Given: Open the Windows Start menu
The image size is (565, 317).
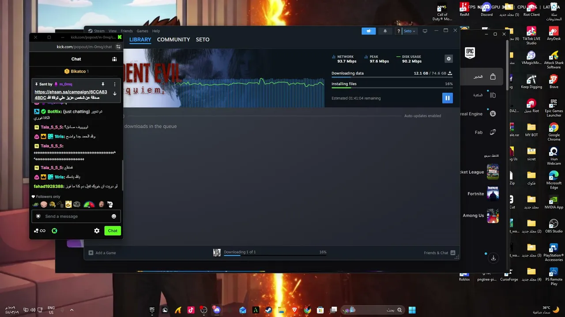Looking at the screenshot, I should click(412, 310).
